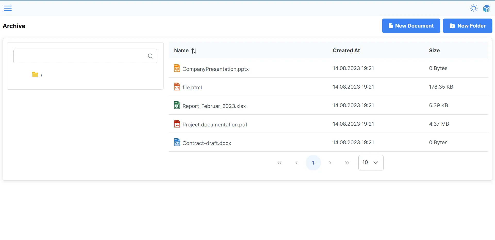Click the HTML file icon for file.html
The image size is (495, 240).
[177, 87]
